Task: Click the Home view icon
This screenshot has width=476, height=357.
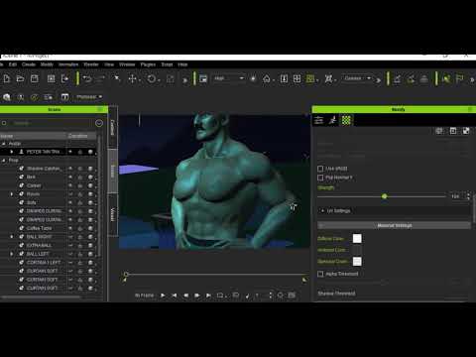Action: tap(267, 78)
